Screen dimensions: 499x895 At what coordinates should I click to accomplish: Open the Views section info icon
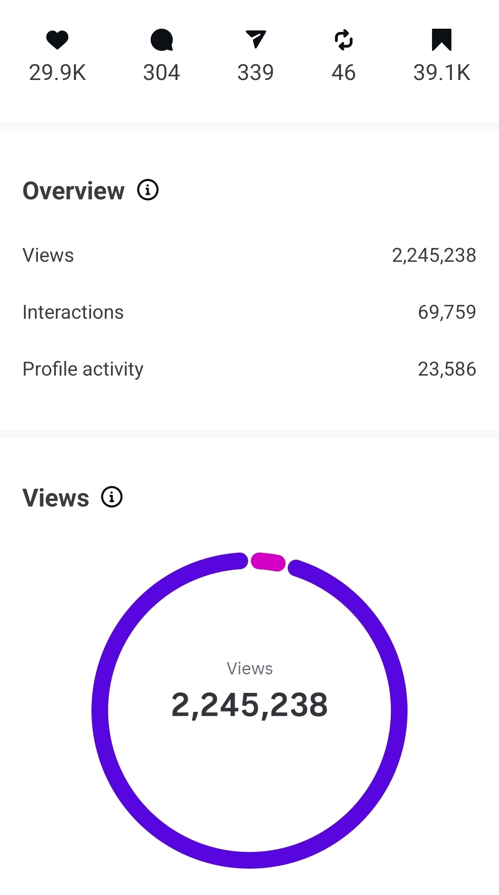click(112, 497)
